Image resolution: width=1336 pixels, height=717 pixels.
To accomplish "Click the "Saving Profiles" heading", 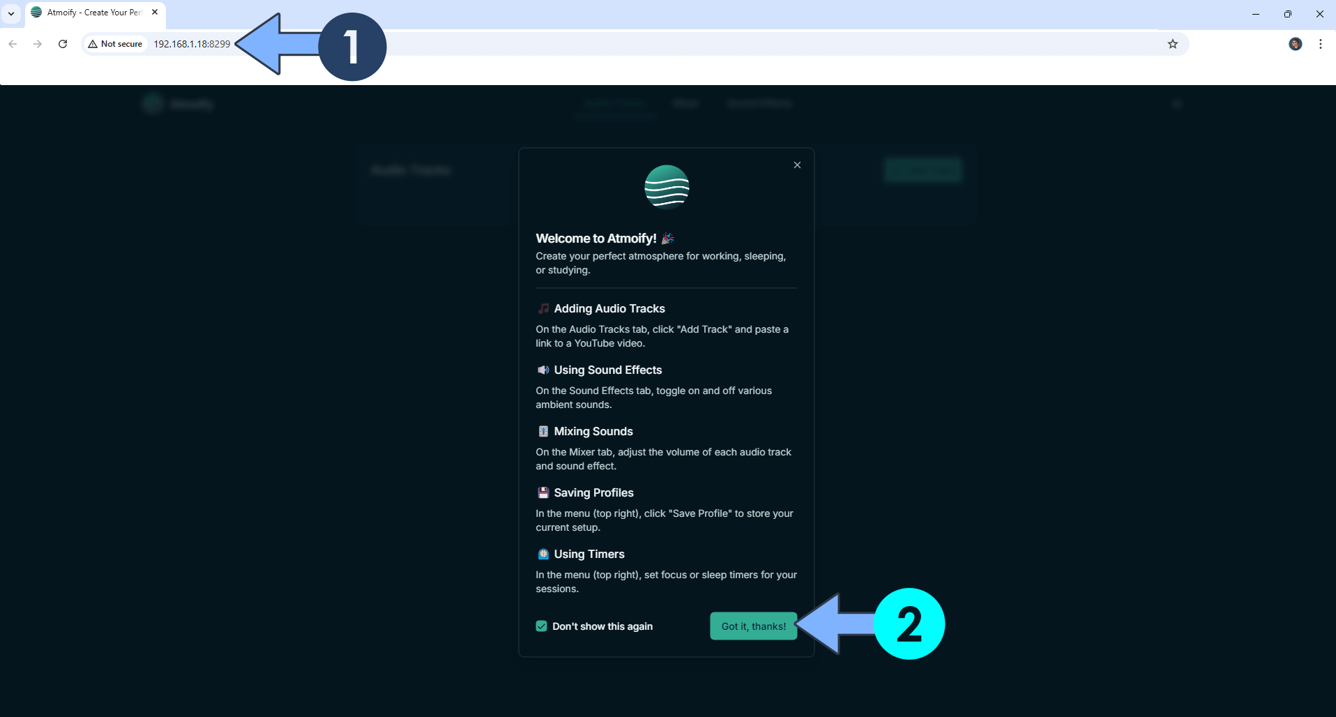I will pos(593,492).
